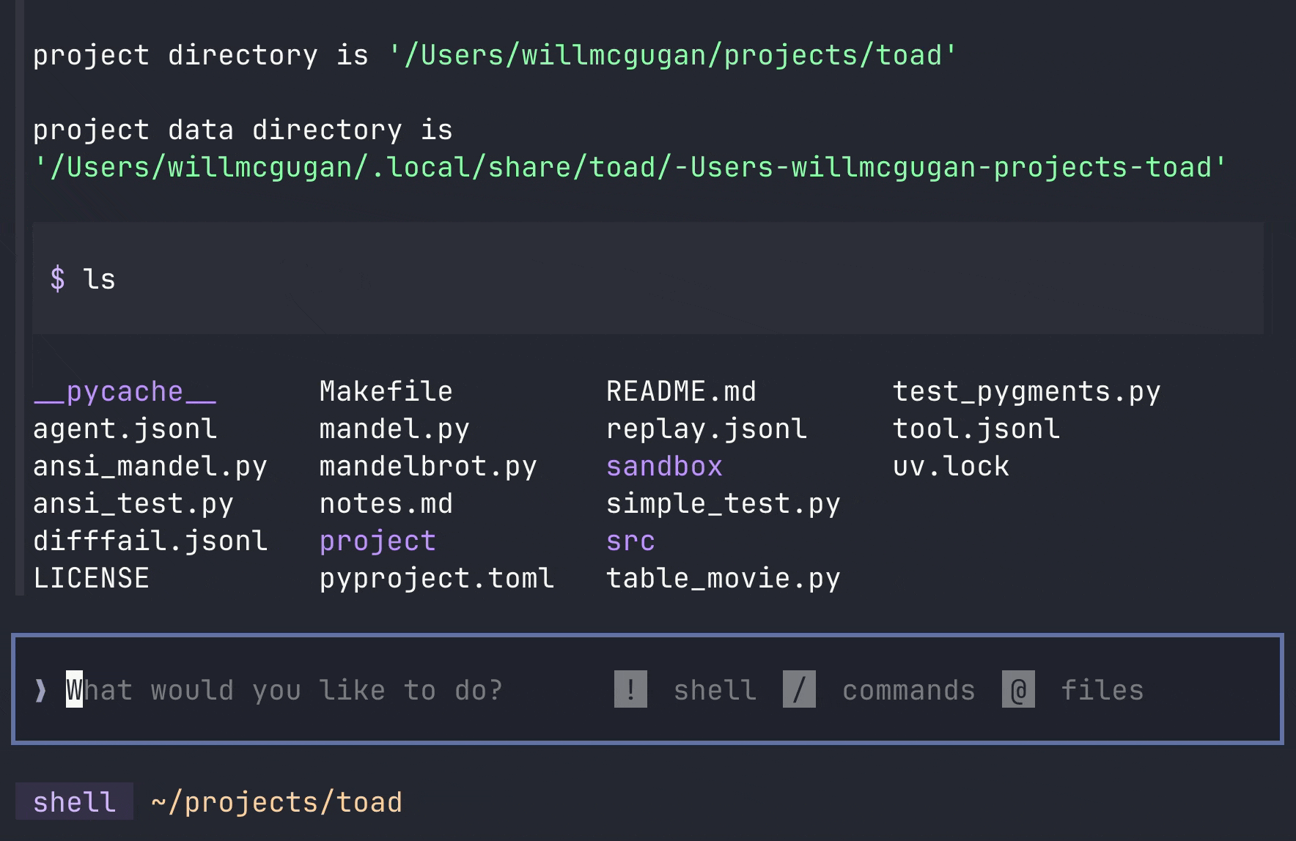Click the "/" commands icon

[799, 689]
